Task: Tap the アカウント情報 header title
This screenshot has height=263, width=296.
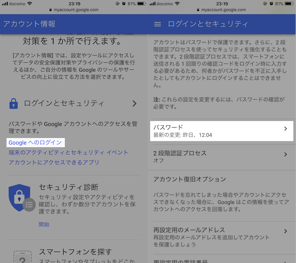Action: pyautogui.click(x=29, y=24)
